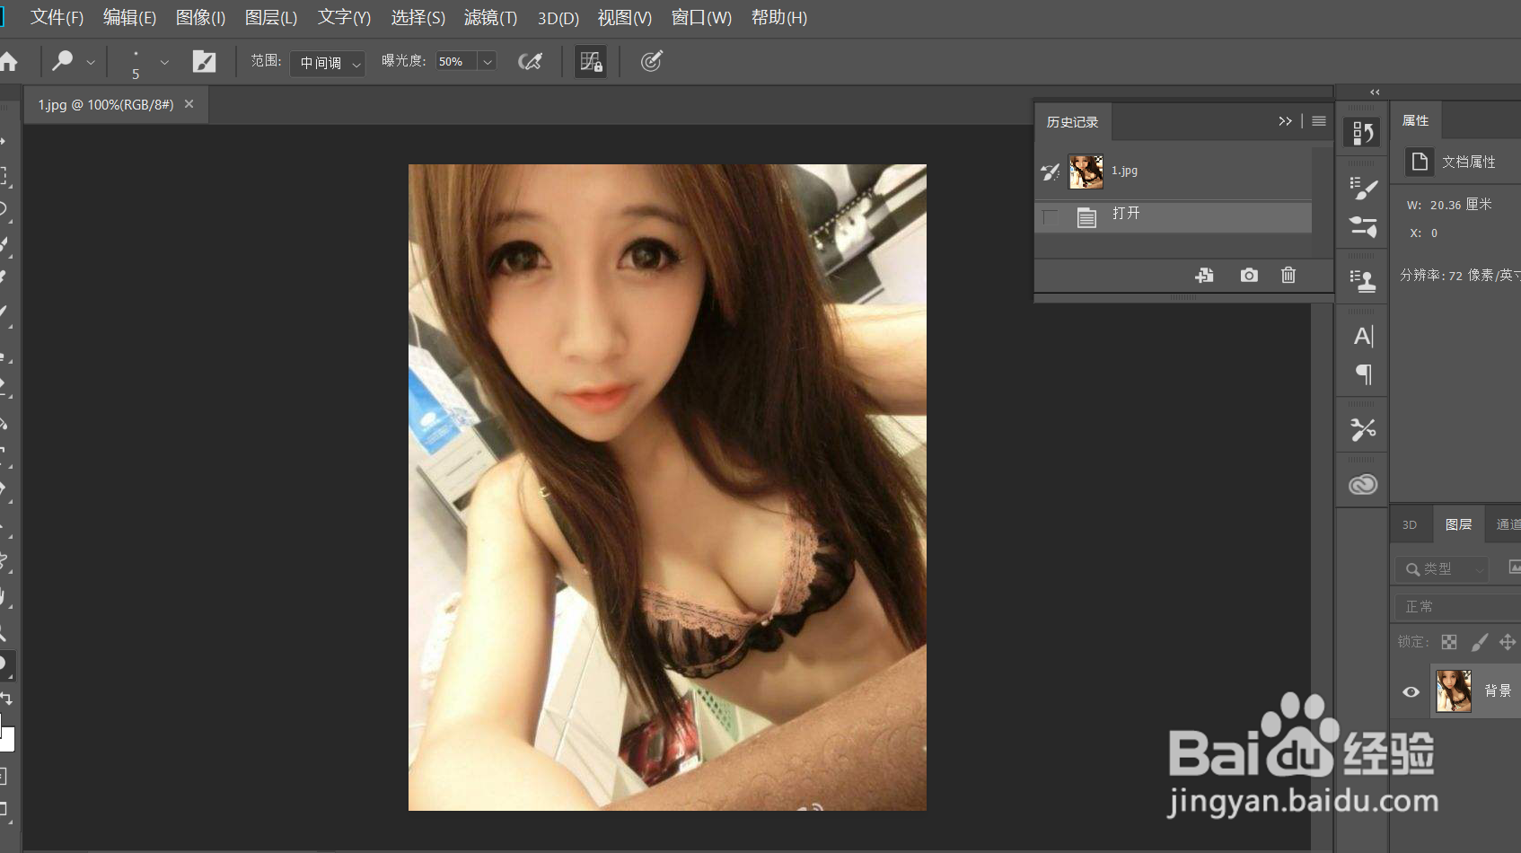The height and width of the screenshot is (853, 1521).
Task: Collapse dock with double arrow icon
Action: 1375,92
